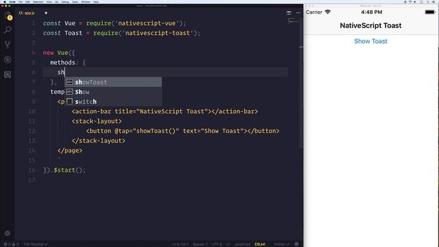Click the showToast() handler on line 12
This screenshot has height=247, width=439.
156,131
